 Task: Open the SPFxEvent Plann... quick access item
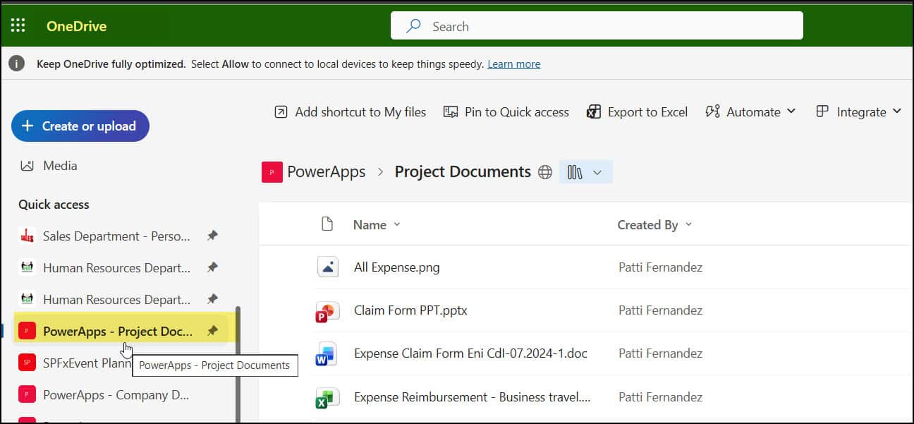[87, 363]
